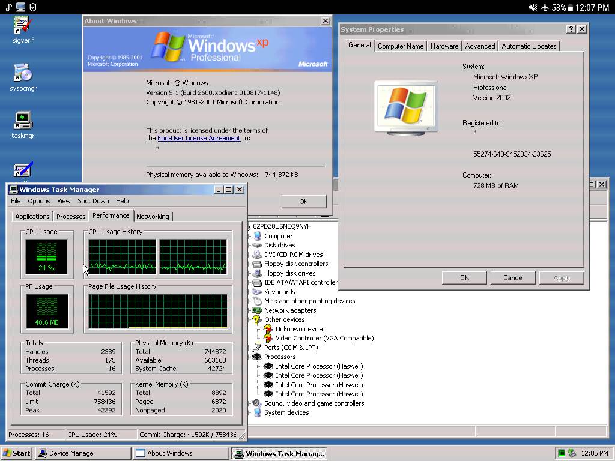Viewport: 615px width, 461px height.
Task: Open the Automatic Updates tab
Action: click(x=529, y=46)
